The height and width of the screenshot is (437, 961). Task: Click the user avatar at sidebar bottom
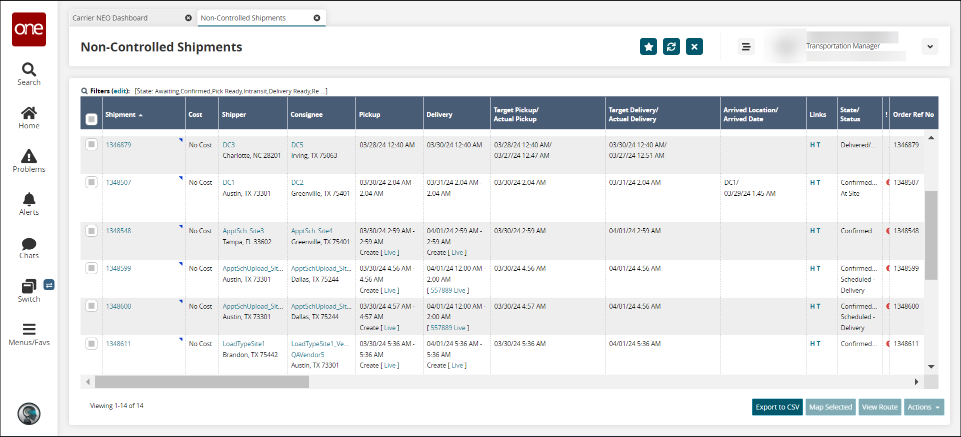pos(29,414)
